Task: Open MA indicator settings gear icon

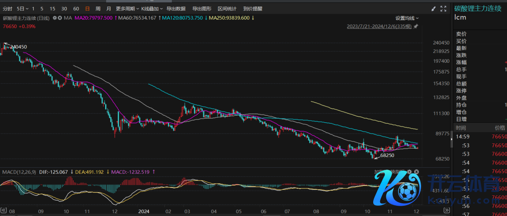Action: 55,18
